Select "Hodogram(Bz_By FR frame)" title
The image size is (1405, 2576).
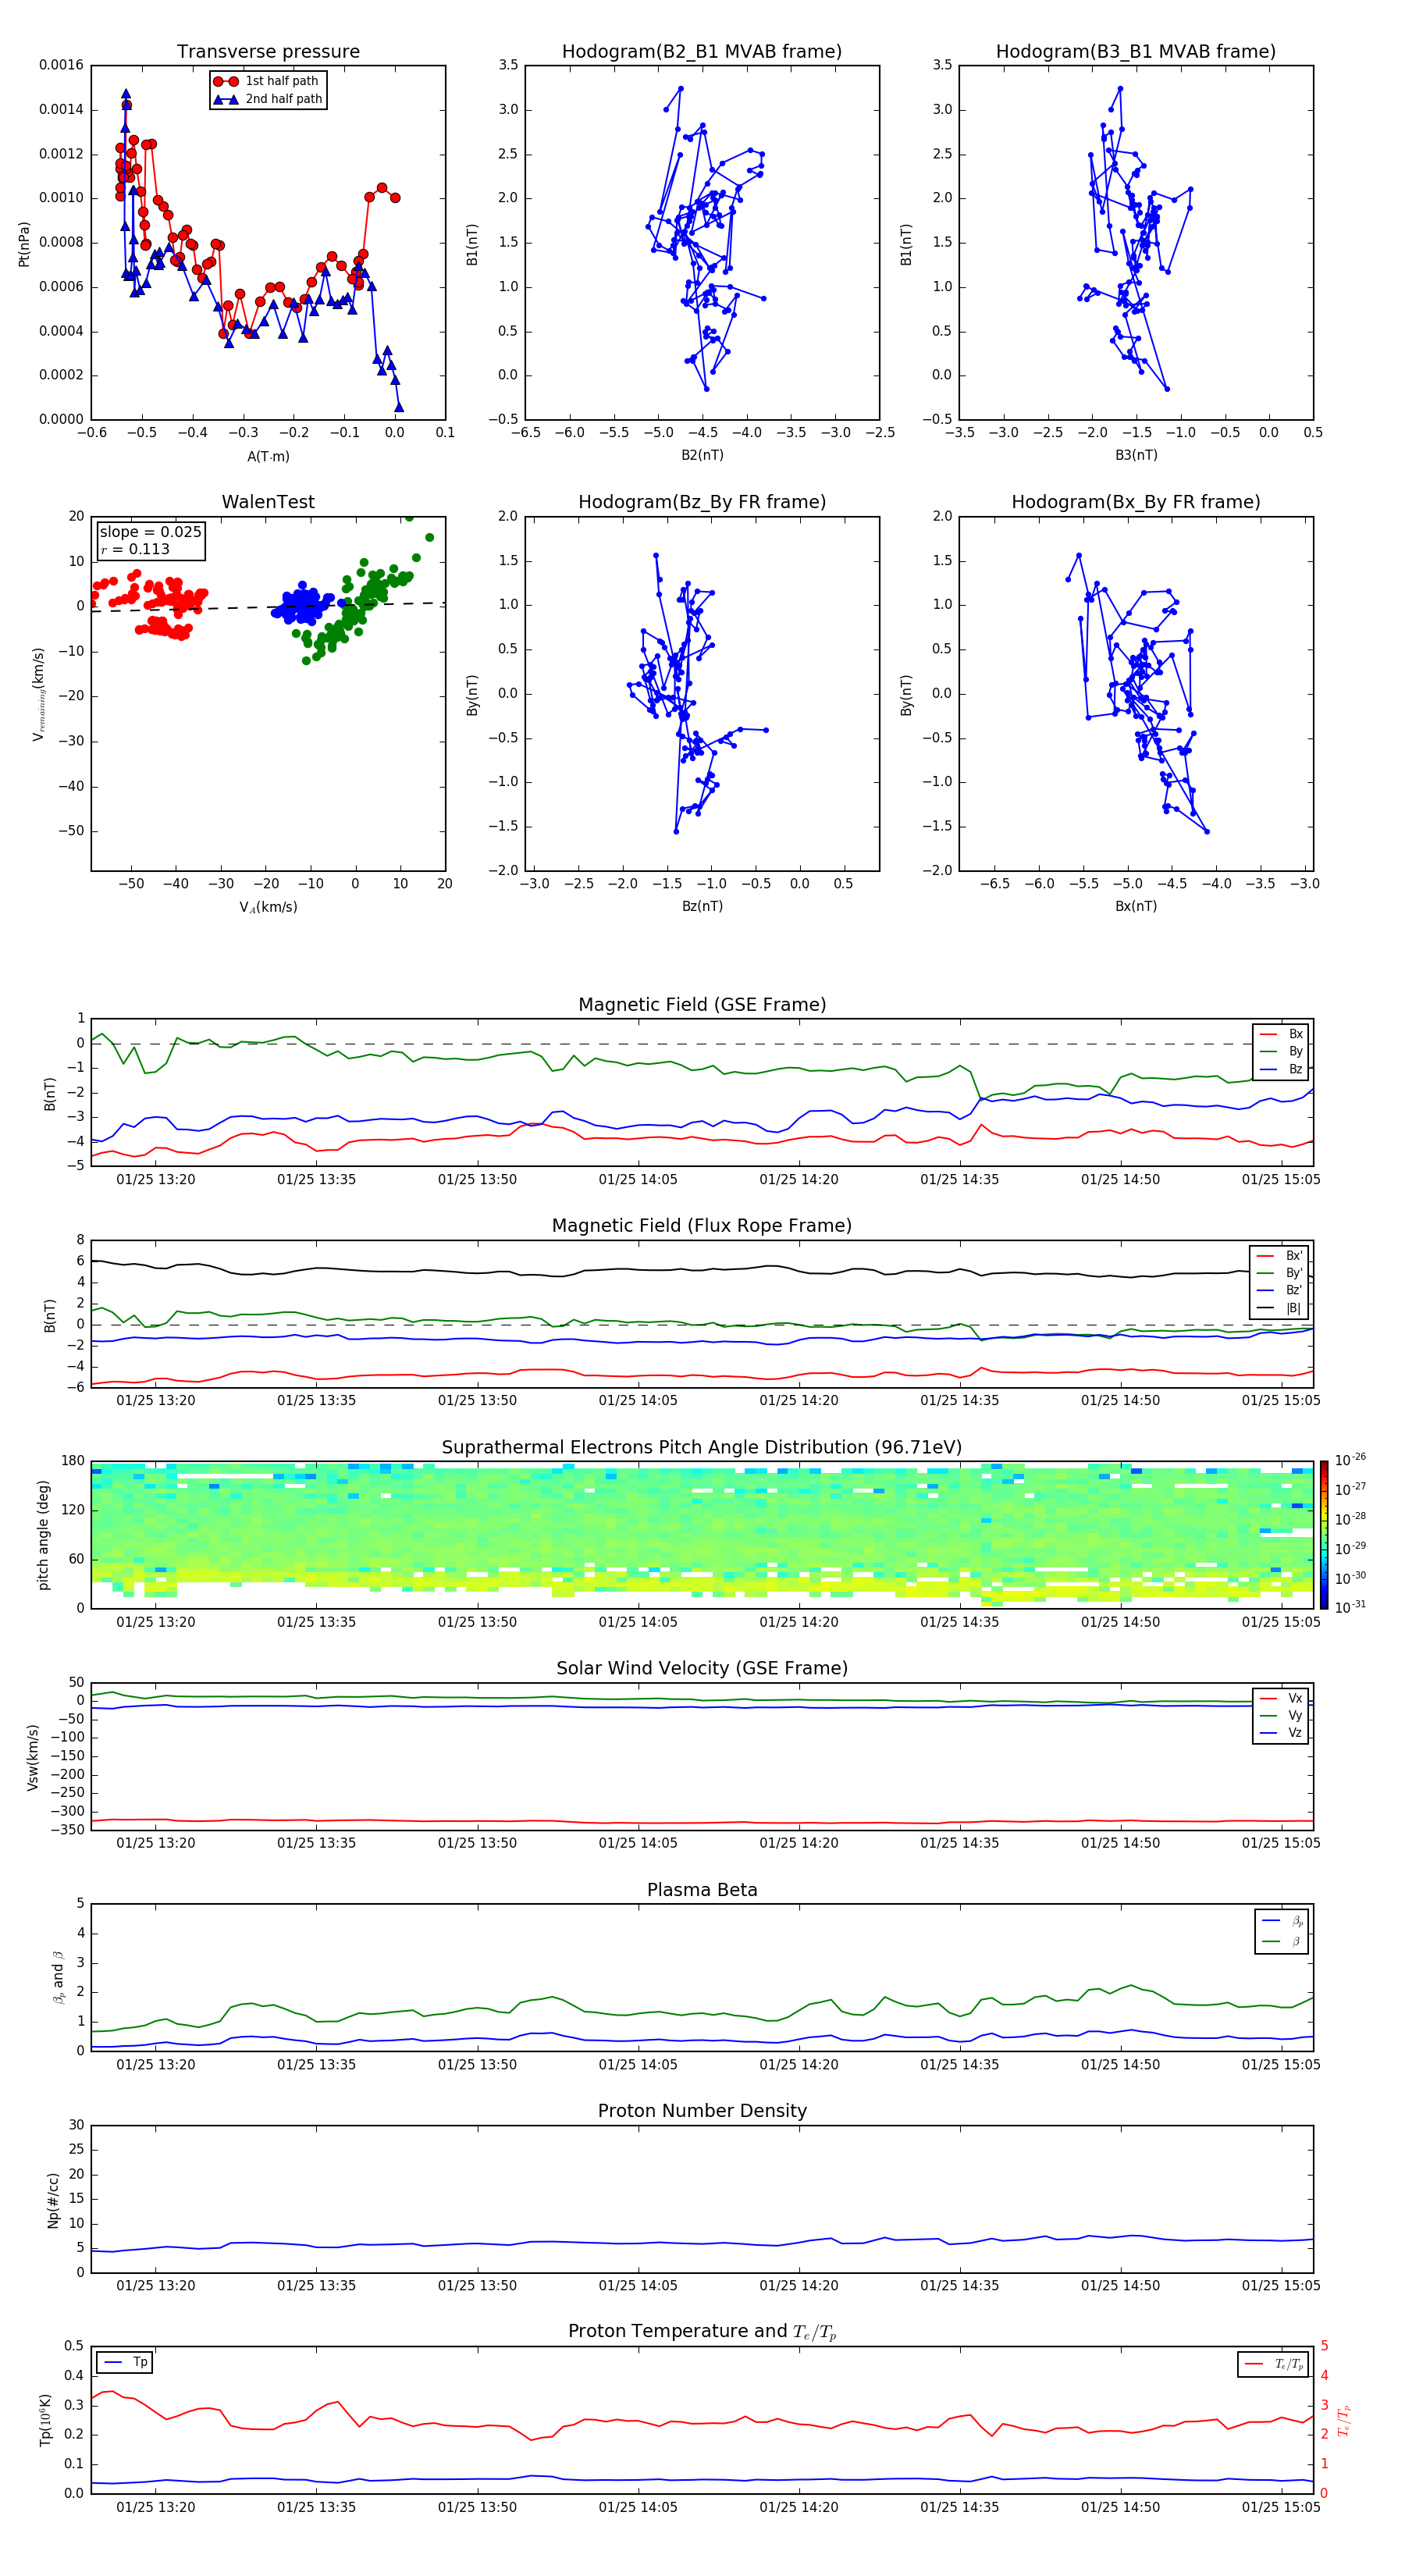(x=702, y=502)
